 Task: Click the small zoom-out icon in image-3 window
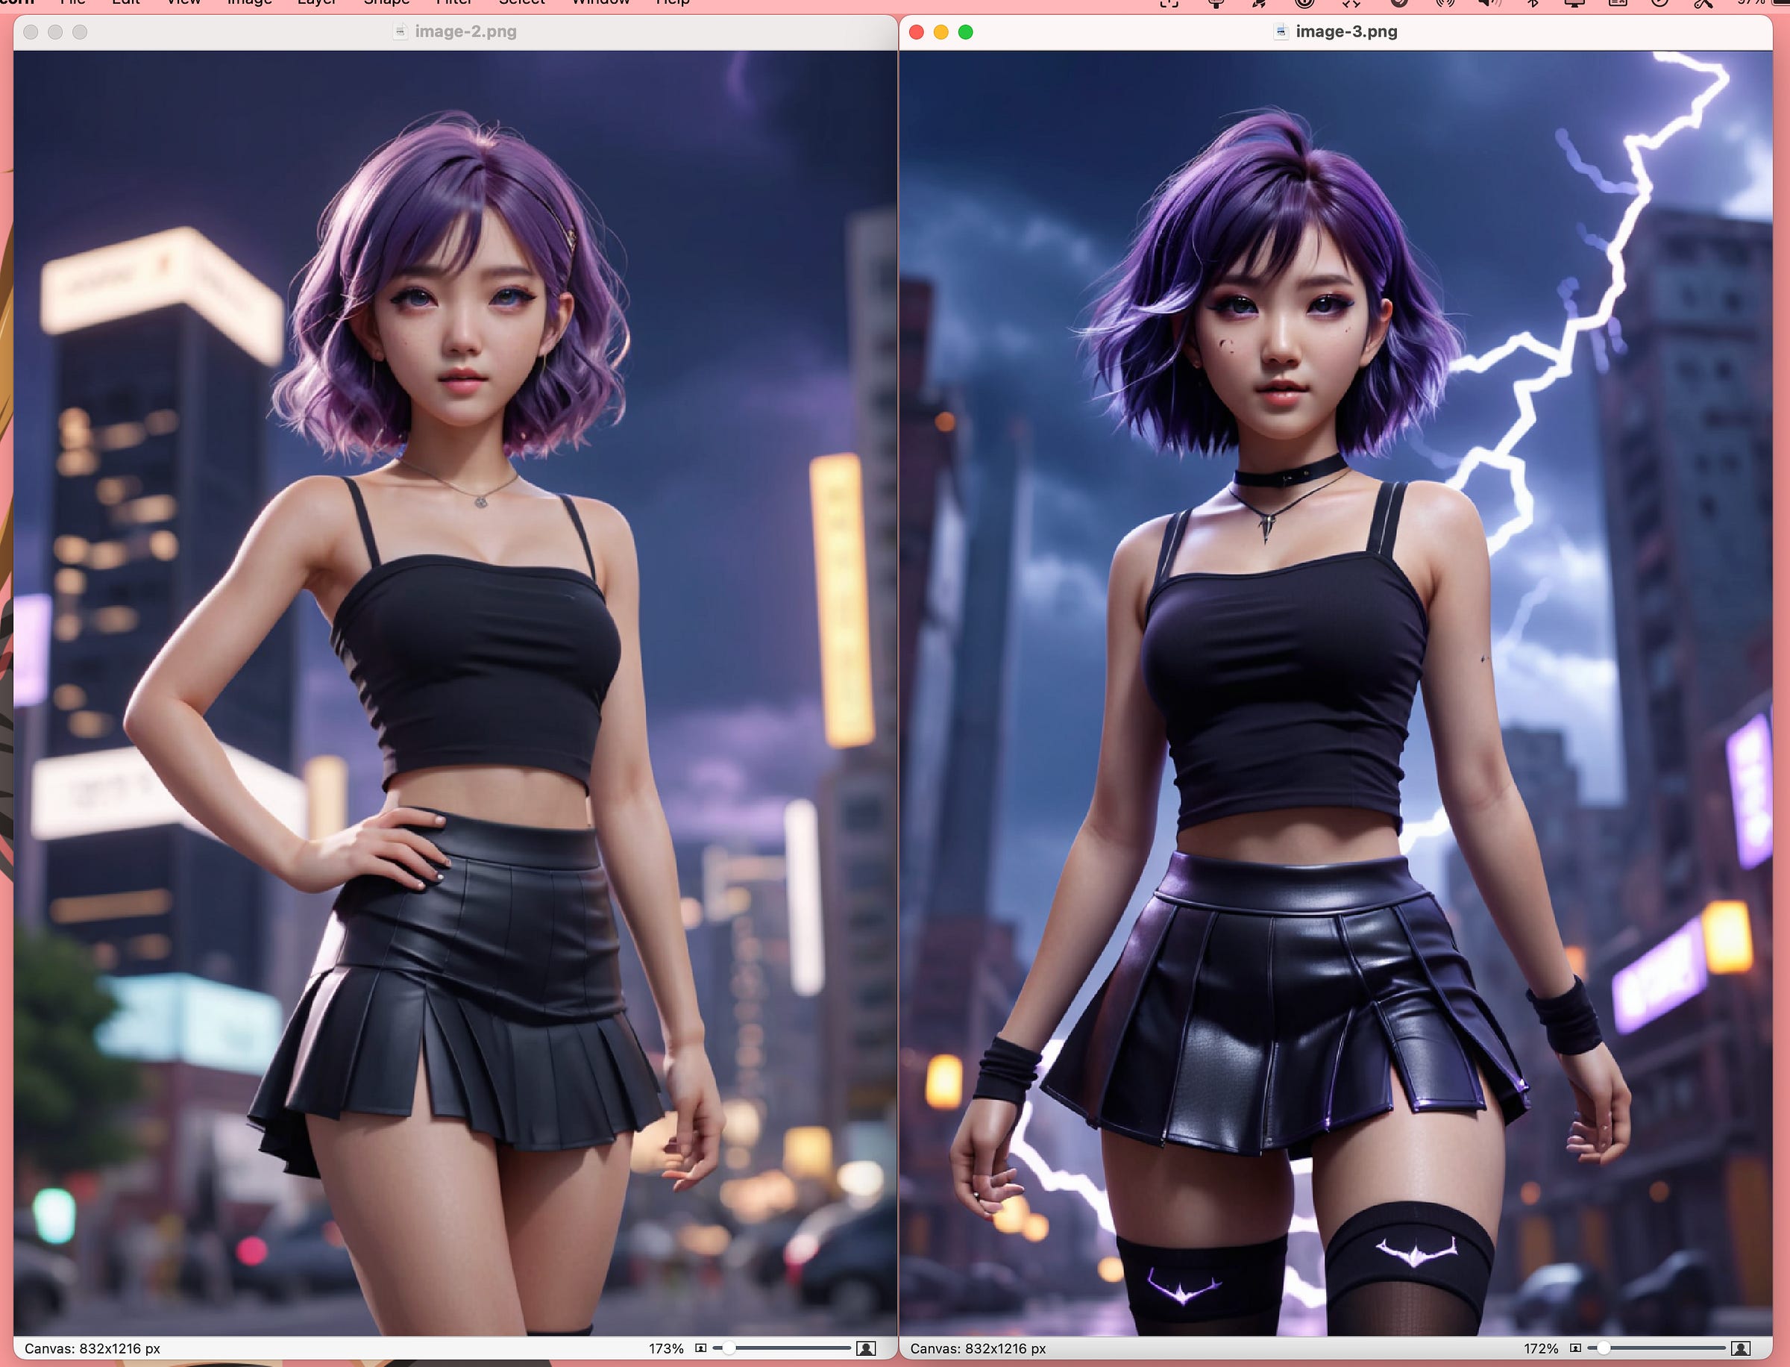(1574, 1348)
